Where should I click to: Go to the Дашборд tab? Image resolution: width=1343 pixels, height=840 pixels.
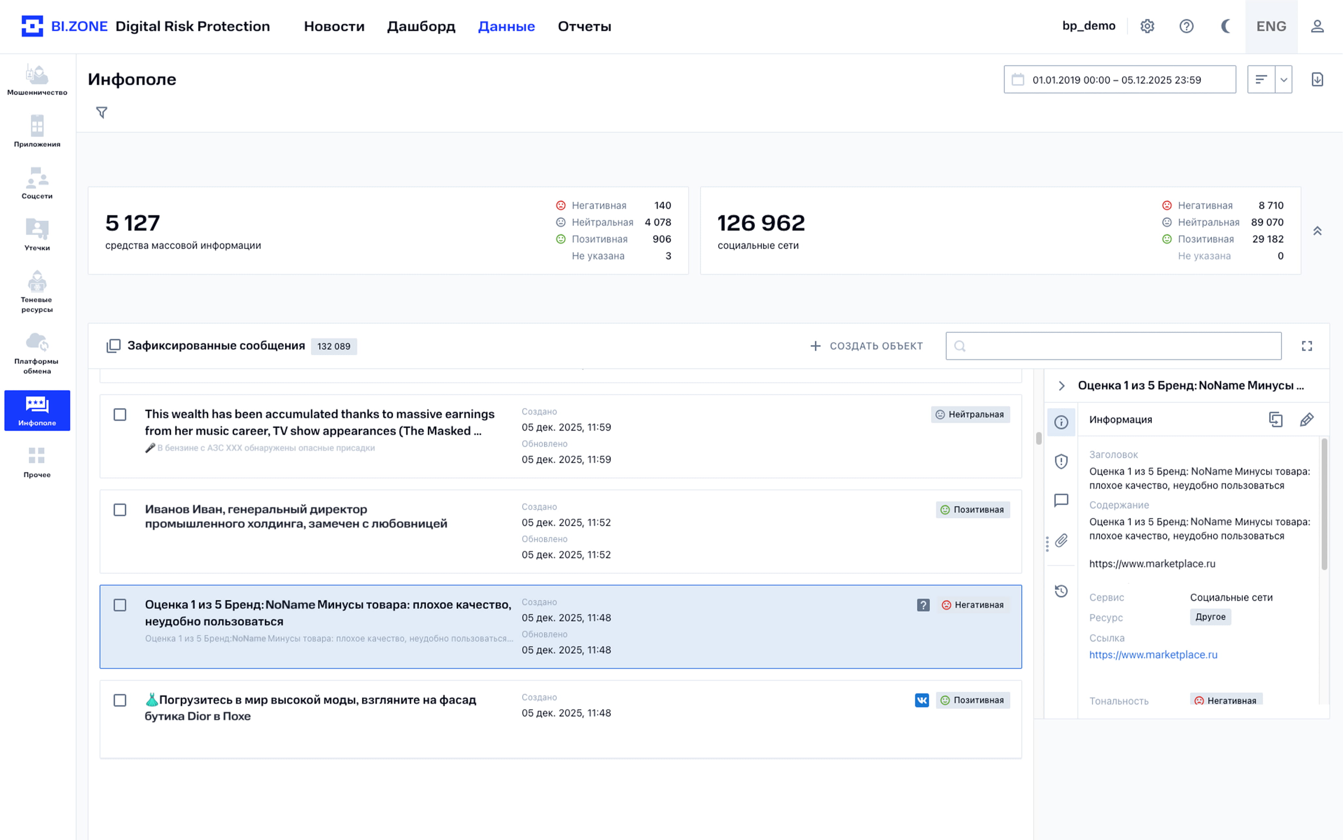(421, 26)
